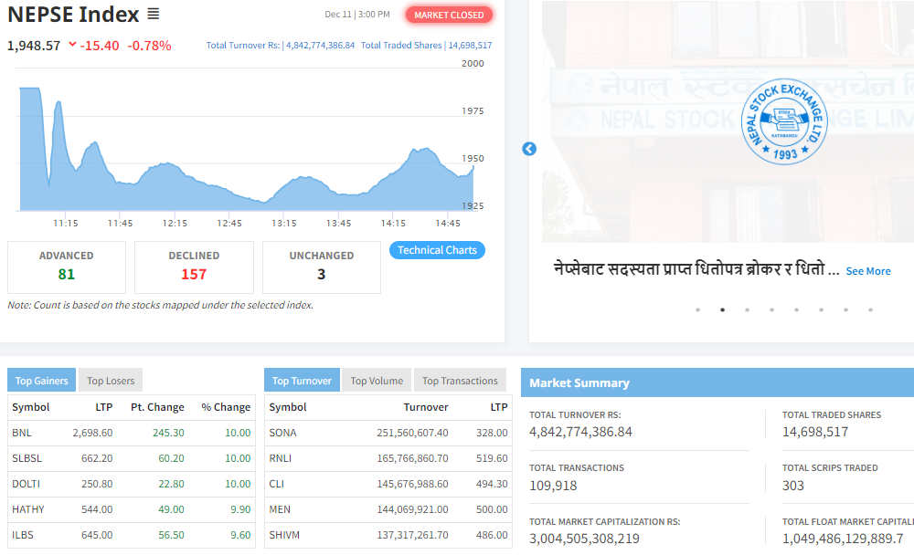The height and width of the screenshot is (555, 914).
Task: Select third carousel dot indicator
Action: (x=748, y=309)
